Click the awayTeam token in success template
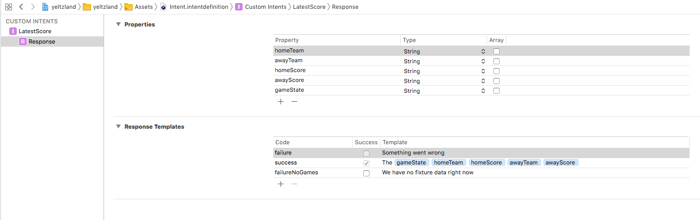This screenshot has width=700, height=220. (524, 163)
